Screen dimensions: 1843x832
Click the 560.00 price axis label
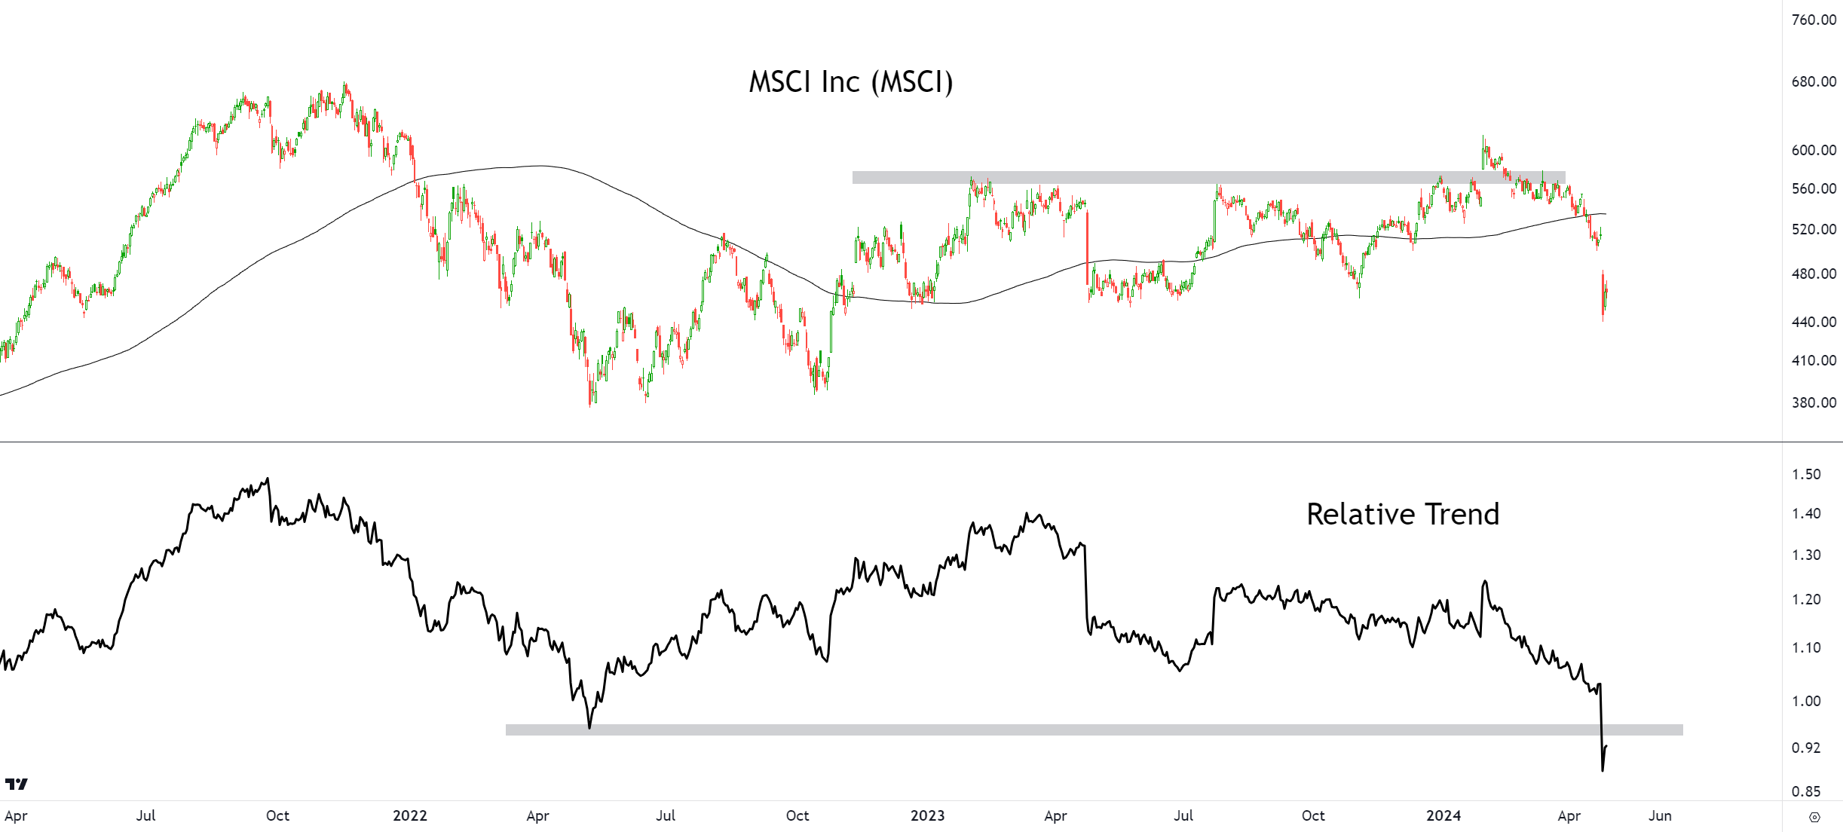[x=1814, y=188]
